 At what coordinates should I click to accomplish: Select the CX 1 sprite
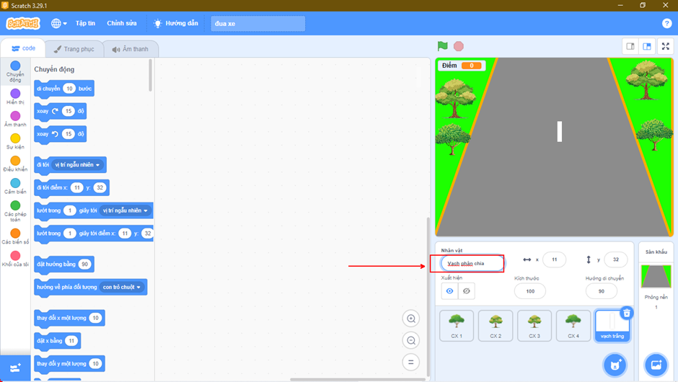457,326
